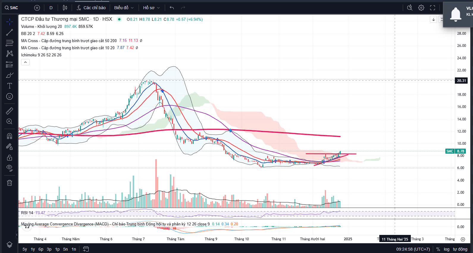Image resolution: width=473 pixels, height=253 pixels.
Task: Click the 20.31 crosshair price label
Action: pyautogui.click(x=461, y=81)
